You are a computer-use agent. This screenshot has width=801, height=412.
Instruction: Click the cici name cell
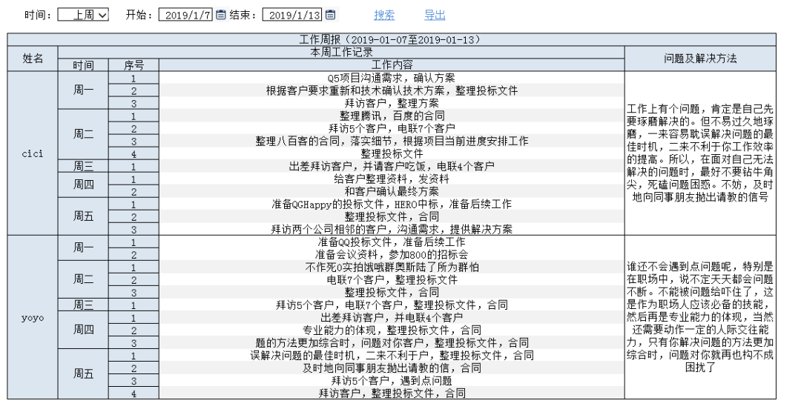tap(33, 153)
